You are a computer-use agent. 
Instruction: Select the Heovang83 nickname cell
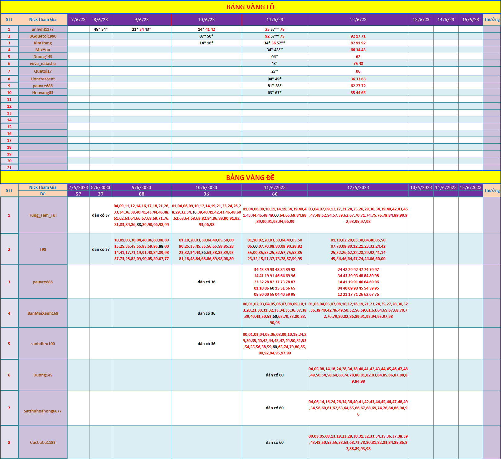tap(43, 92)
